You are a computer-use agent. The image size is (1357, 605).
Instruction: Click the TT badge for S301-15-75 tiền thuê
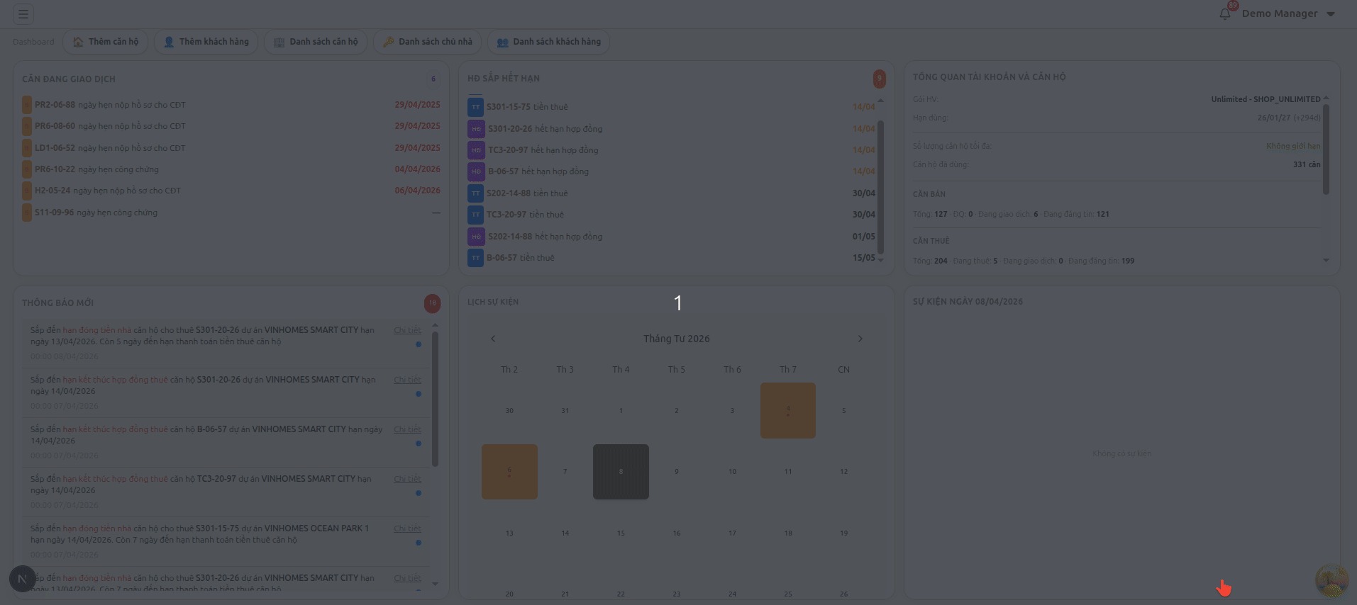click(x=475, y=107)
